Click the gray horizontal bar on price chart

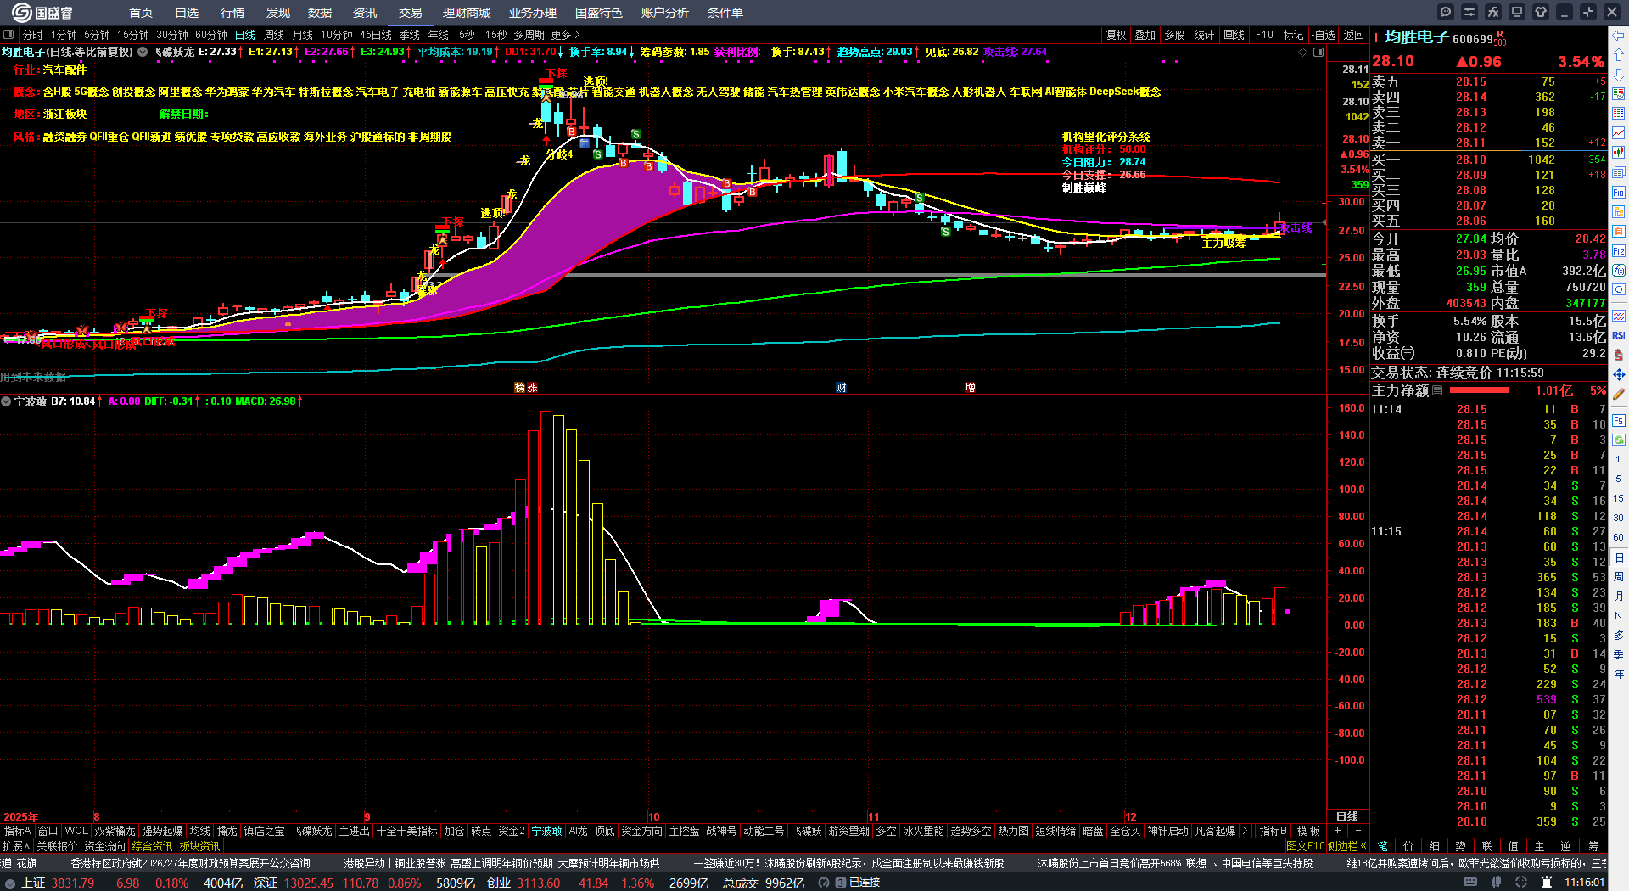click(944, 275)
